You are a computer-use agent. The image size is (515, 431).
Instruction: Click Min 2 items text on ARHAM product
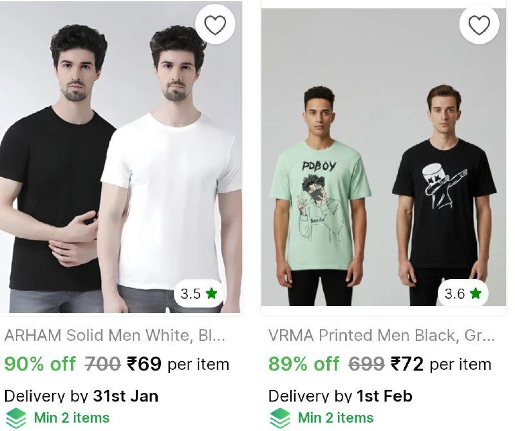pos(71,418)
